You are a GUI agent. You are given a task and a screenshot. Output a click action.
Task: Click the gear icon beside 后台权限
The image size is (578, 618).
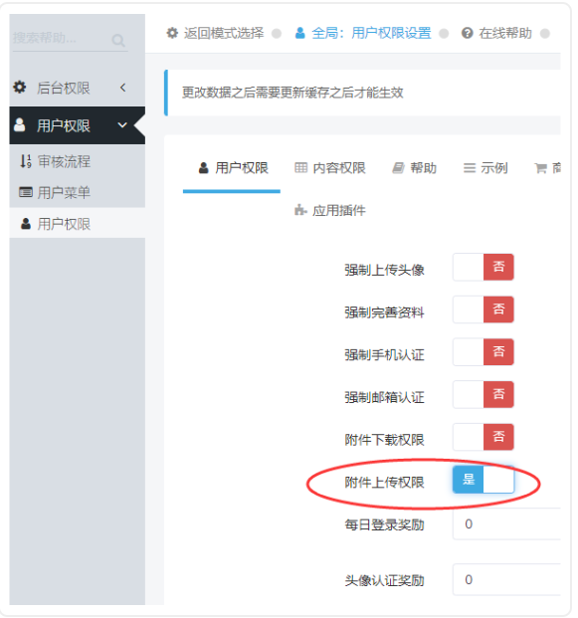pos(20,88)
